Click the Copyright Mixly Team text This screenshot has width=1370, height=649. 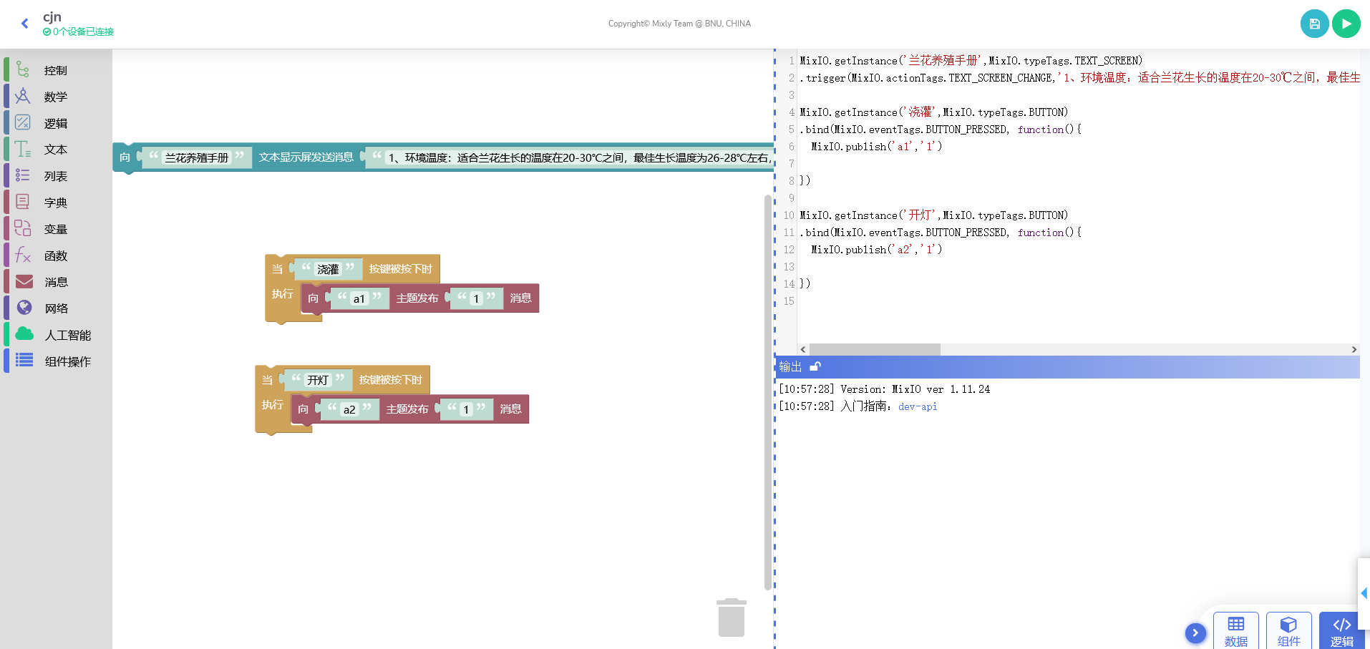point(679,24)
